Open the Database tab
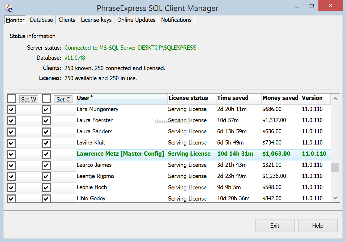The height and width of the screenshot is (242, 346). point(41,20)
